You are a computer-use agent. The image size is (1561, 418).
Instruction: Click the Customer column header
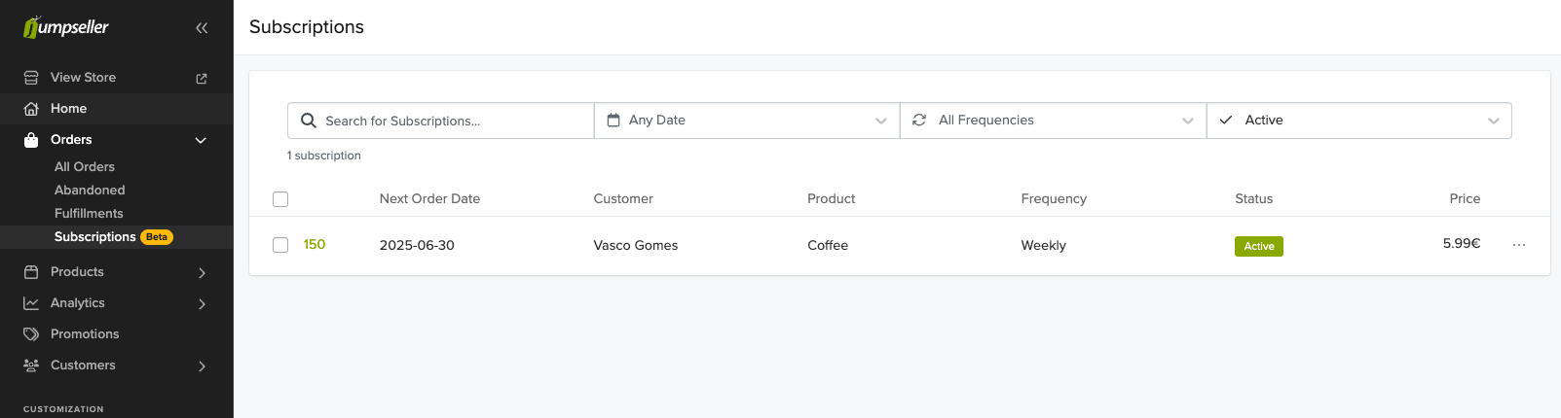coord(623,198)
